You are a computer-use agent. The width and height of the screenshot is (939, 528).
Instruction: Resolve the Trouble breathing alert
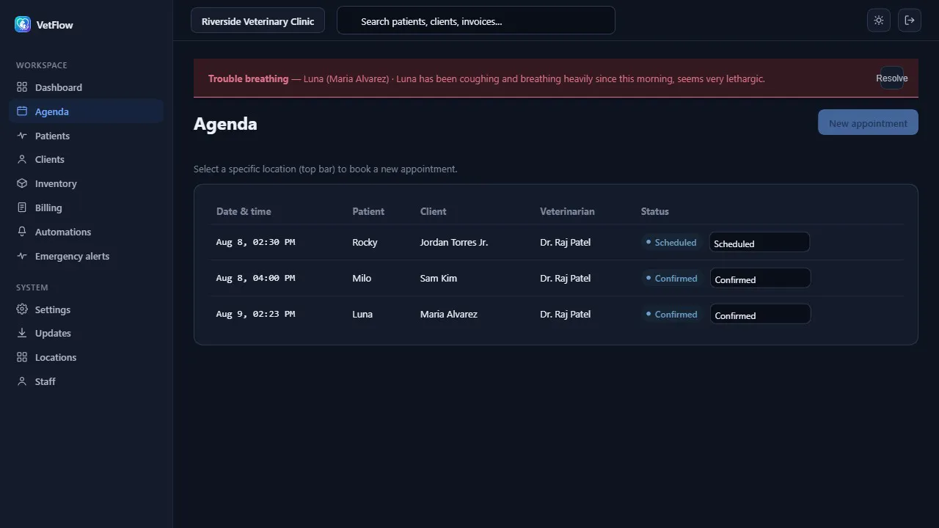892,78
